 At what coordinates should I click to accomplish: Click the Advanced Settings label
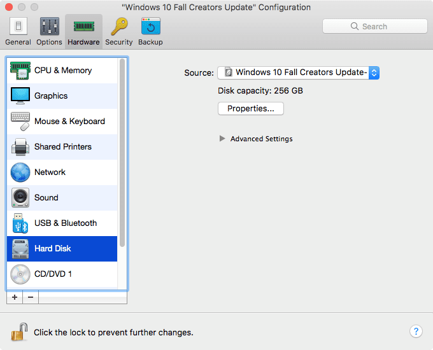262,139
